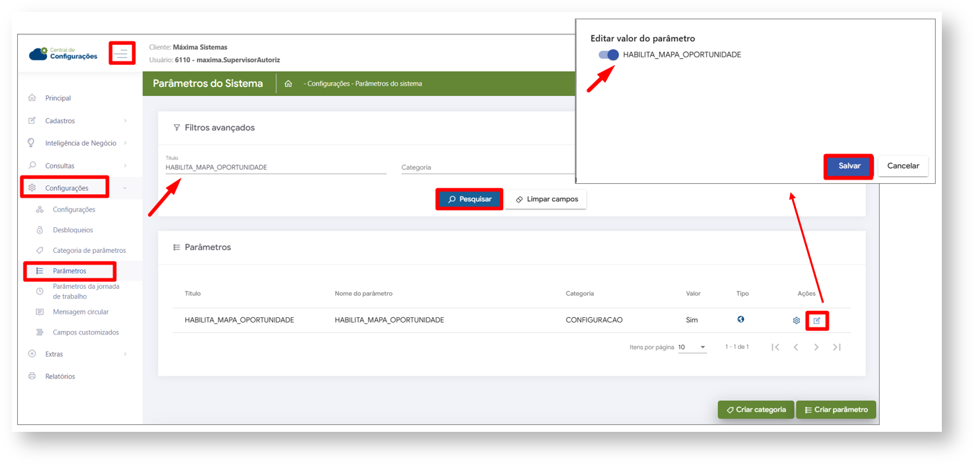This screenshot has height=465, width=975.
Task: Select Mensagem circular in sidebar
Action: pos(80,312)
